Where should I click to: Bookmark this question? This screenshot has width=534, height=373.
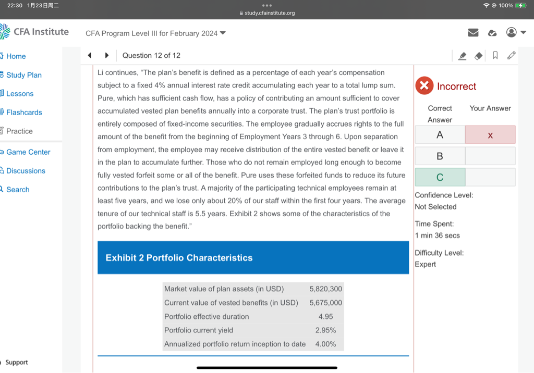click(495, 56)
